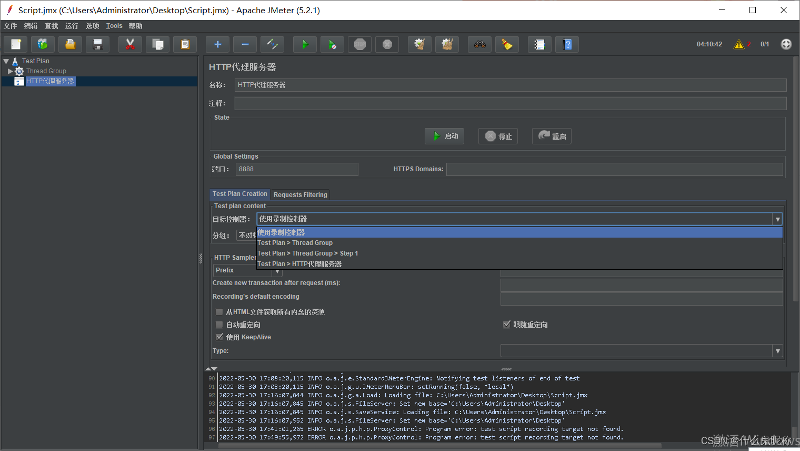Click the log panel horizontal scrollbar
This screenshot has width=800, height=451.
439,446
